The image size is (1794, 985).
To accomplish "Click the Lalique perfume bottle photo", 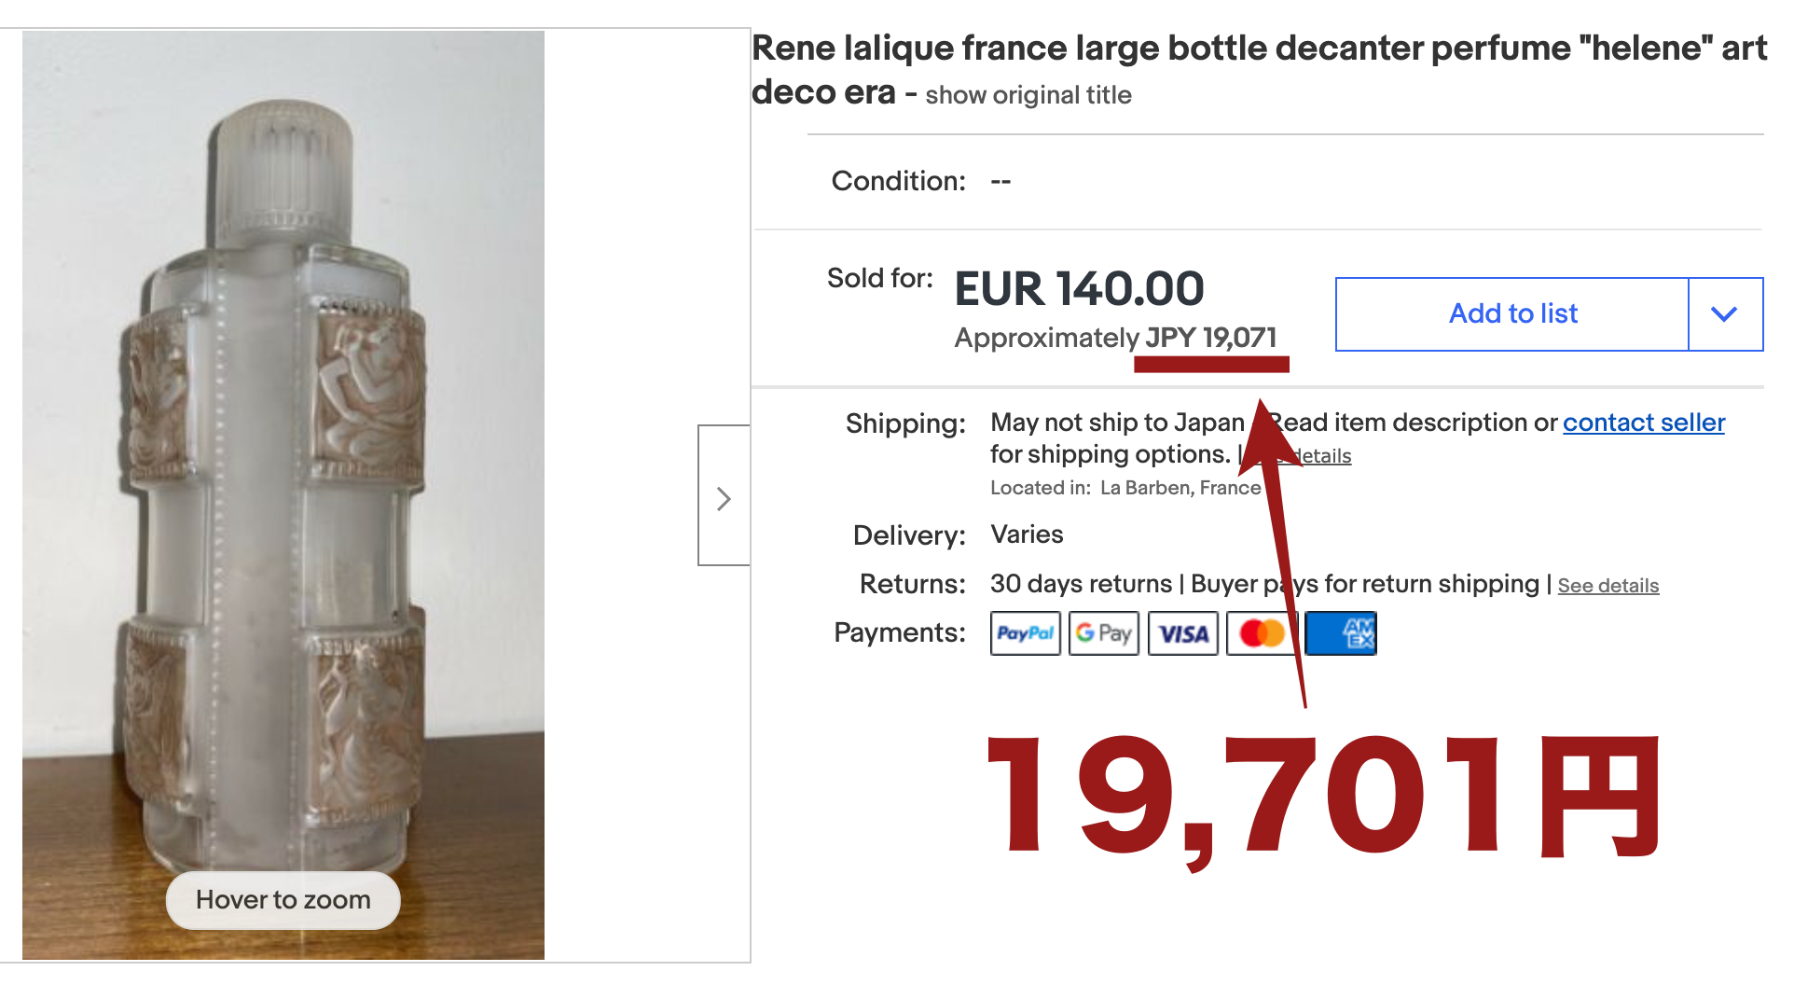I will click(283, 466).
